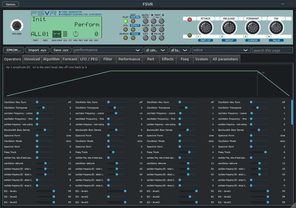Increase with the VALUE plus button
296x208 pixels.
coord(161,38)
